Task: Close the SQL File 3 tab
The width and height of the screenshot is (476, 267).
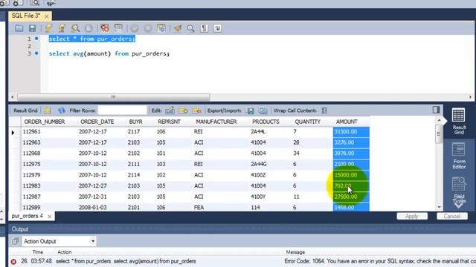Action: tap(47, 16)
